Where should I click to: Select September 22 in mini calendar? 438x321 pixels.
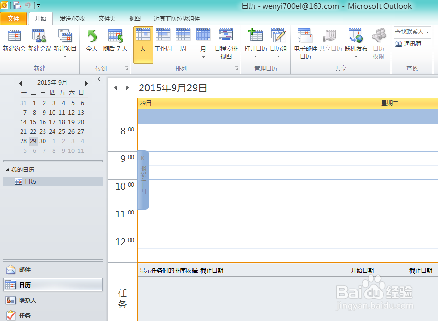pos(33,132)
